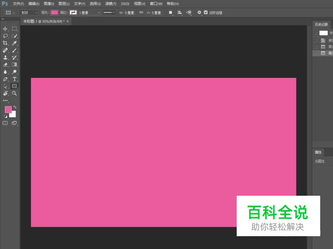Close the 未标题-1 document tab
Viewport: 333px width, 249px height.
(x=68, y=22)
